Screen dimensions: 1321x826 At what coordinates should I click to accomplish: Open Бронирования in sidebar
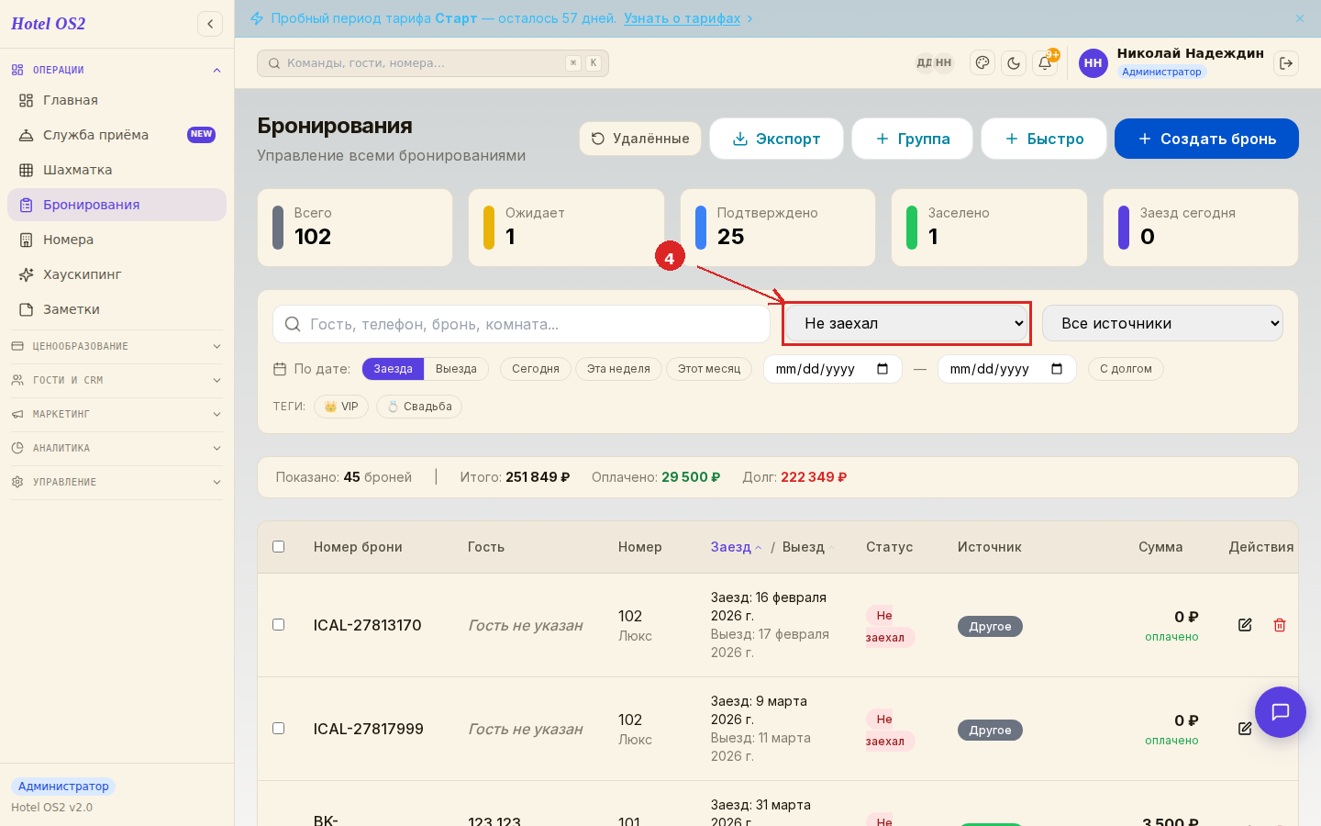click(x=117, y=205)
